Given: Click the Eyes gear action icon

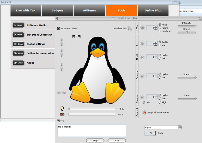Looking at the screenshot, I should 142,43.
